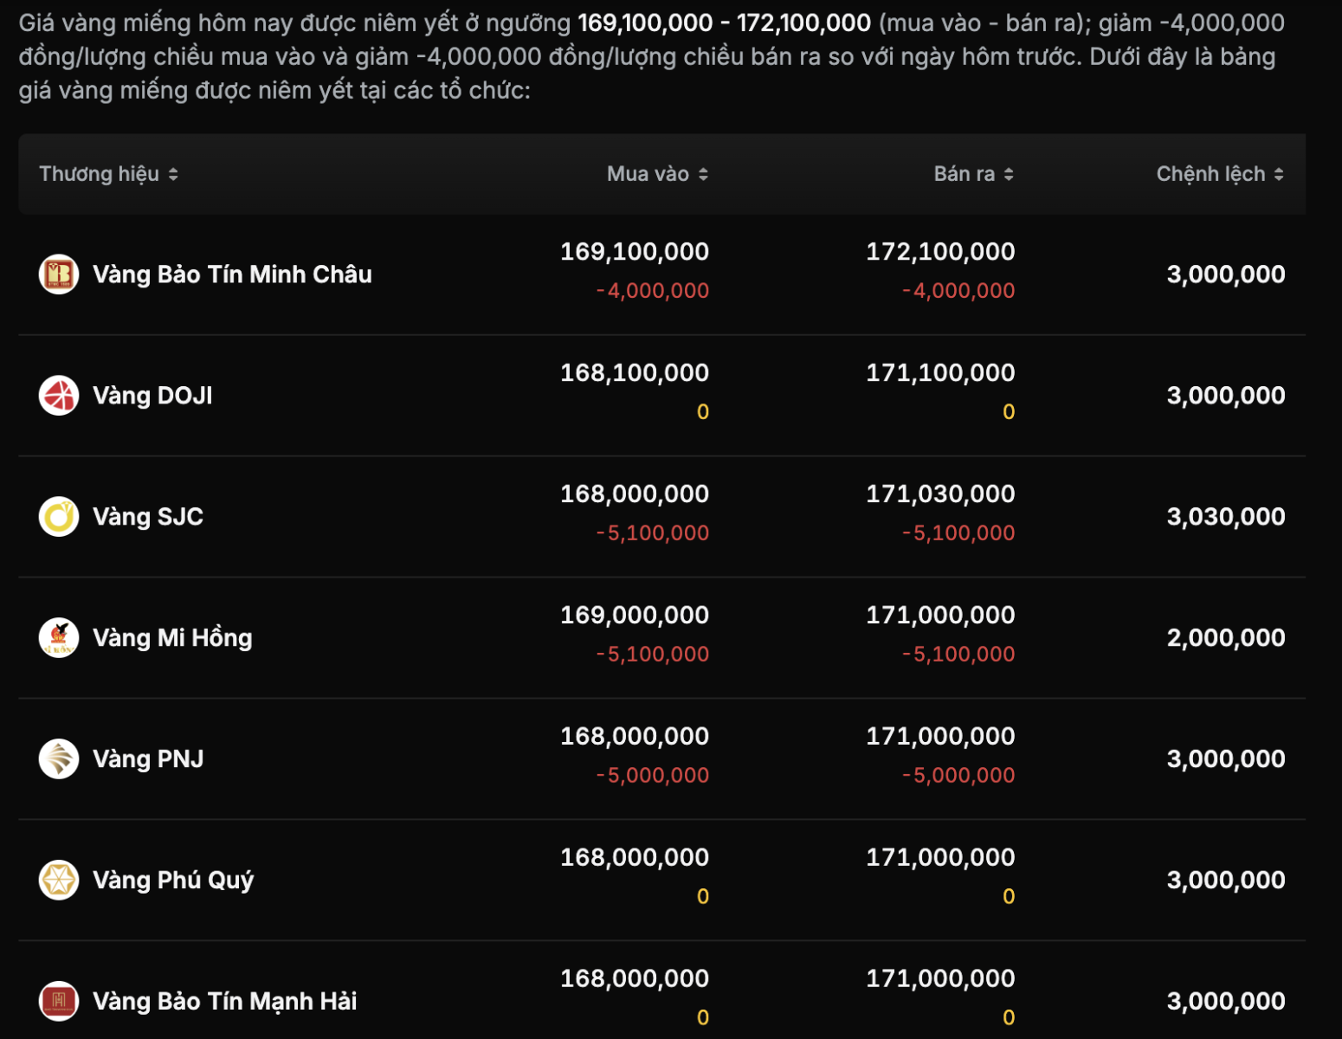The width and height of the screenshot is (1342, 1039).
Task: Open the Vàng PNJ brand name
Action: [x=148, y=759]
